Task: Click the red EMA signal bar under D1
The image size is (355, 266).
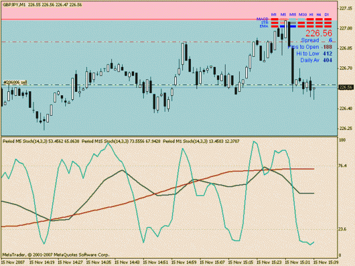Action: (328, 27)
